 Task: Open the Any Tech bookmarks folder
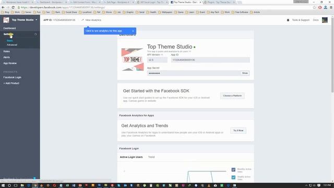pos(213,13)
